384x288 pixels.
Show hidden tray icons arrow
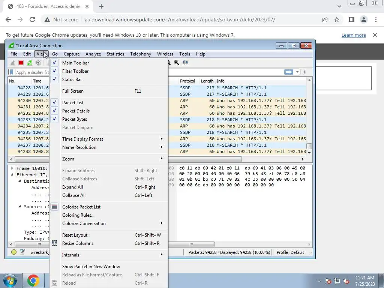click(x=319, y=281)
